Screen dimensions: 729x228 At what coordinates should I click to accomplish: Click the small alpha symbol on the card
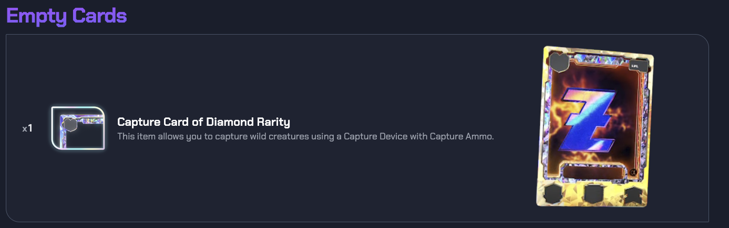(x=632, y=172)
